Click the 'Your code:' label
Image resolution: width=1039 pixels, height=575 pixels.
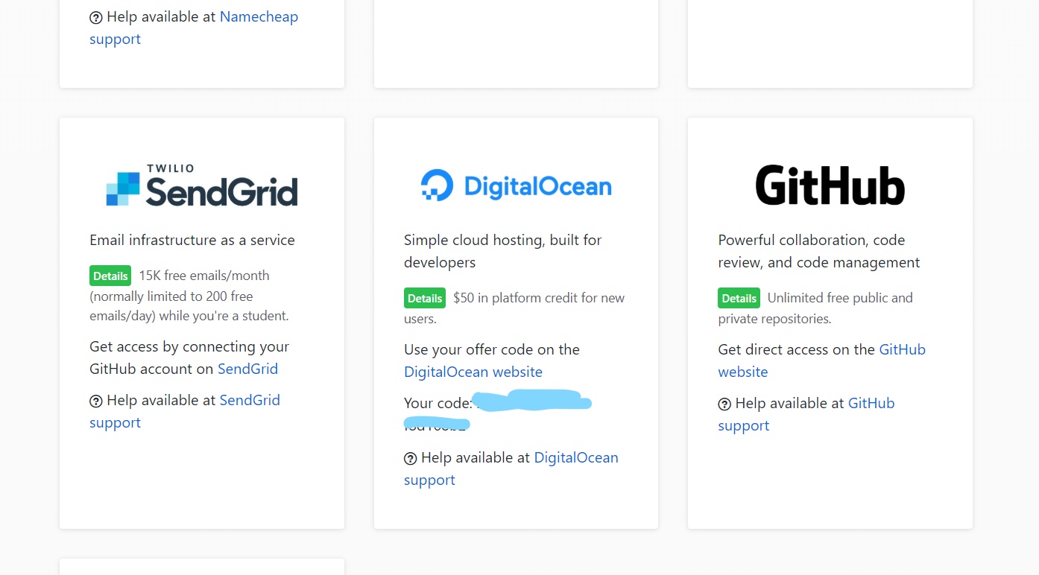click(438, 403)
